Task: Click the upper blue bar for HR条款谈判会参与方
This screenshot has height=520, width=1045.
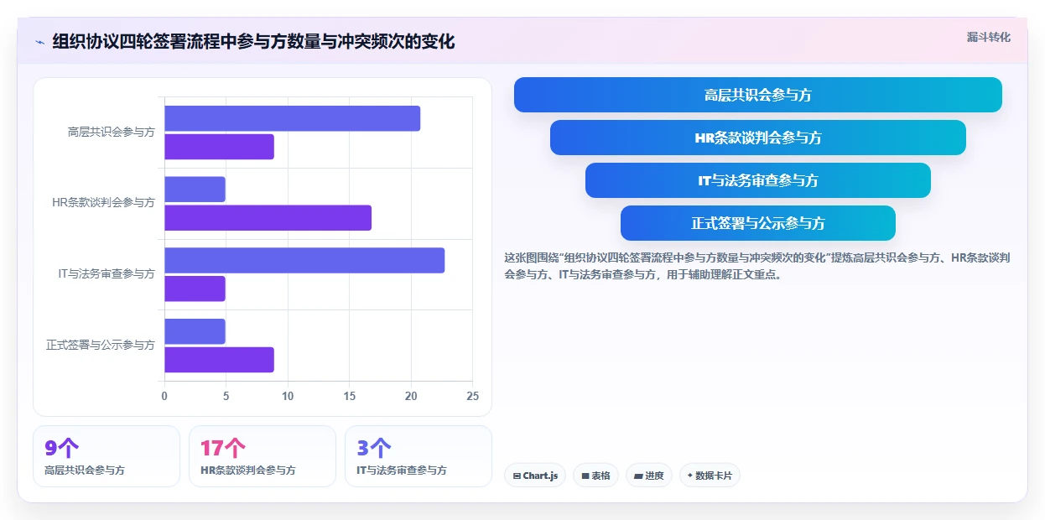Action: (x=195, y=190)
